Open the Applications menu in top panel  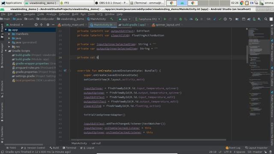(12, 3)
